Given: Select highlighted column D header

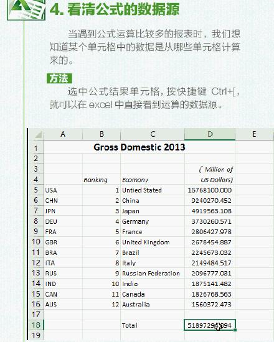Looking at the screenshot, I should click(210, 134).
